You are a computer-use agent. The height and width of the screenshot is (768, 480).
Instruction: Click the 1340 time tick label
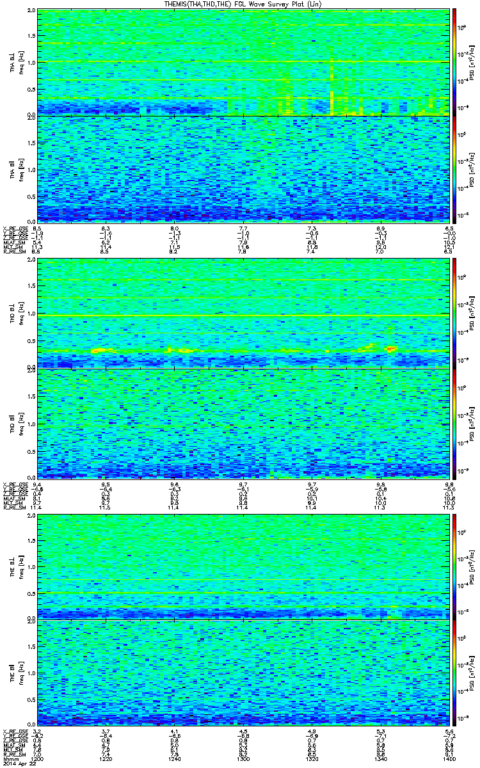(381, 759)
